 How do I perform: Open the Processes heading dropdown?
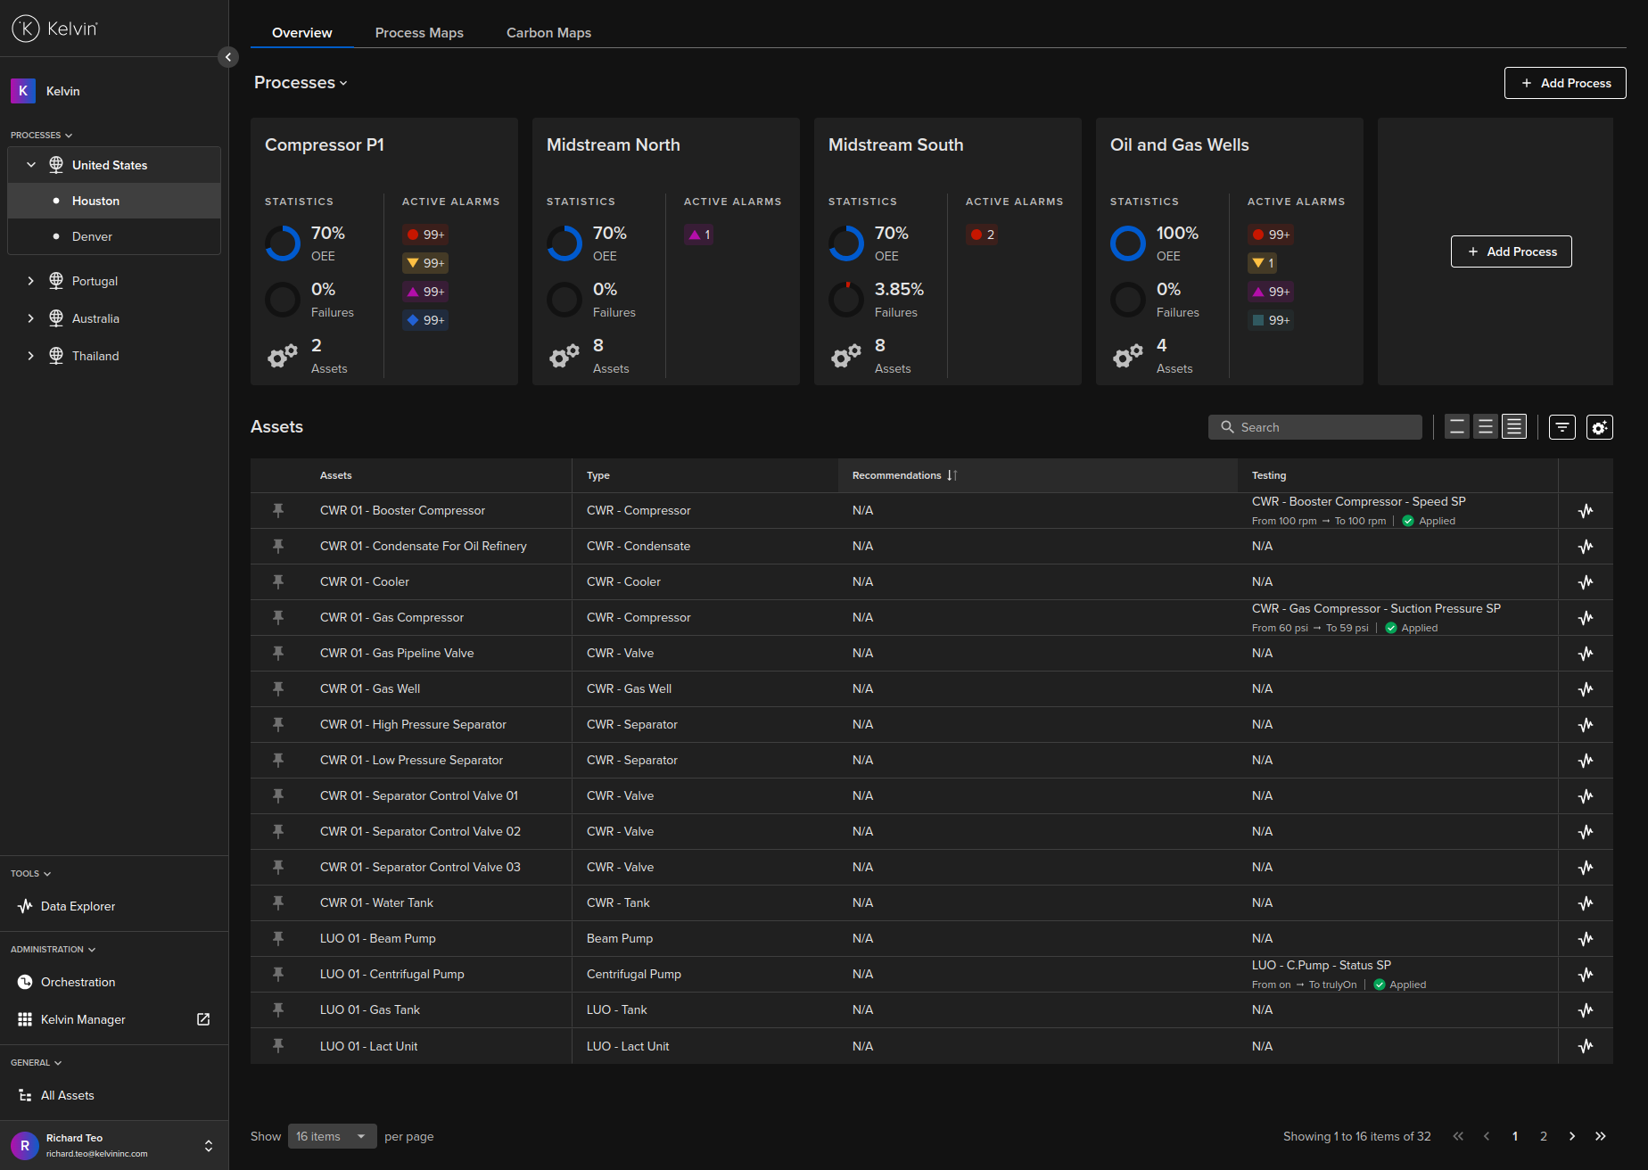(x=301, y=83)
